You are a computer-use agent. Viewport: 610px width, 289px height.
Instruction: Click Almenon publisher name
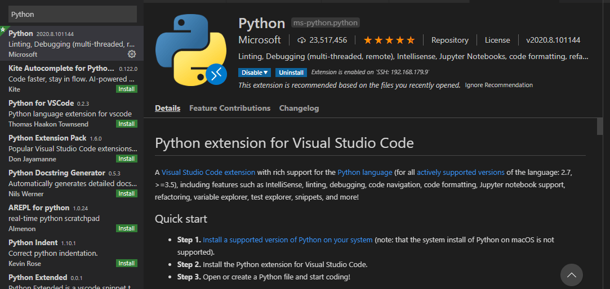tap(22, 228)
